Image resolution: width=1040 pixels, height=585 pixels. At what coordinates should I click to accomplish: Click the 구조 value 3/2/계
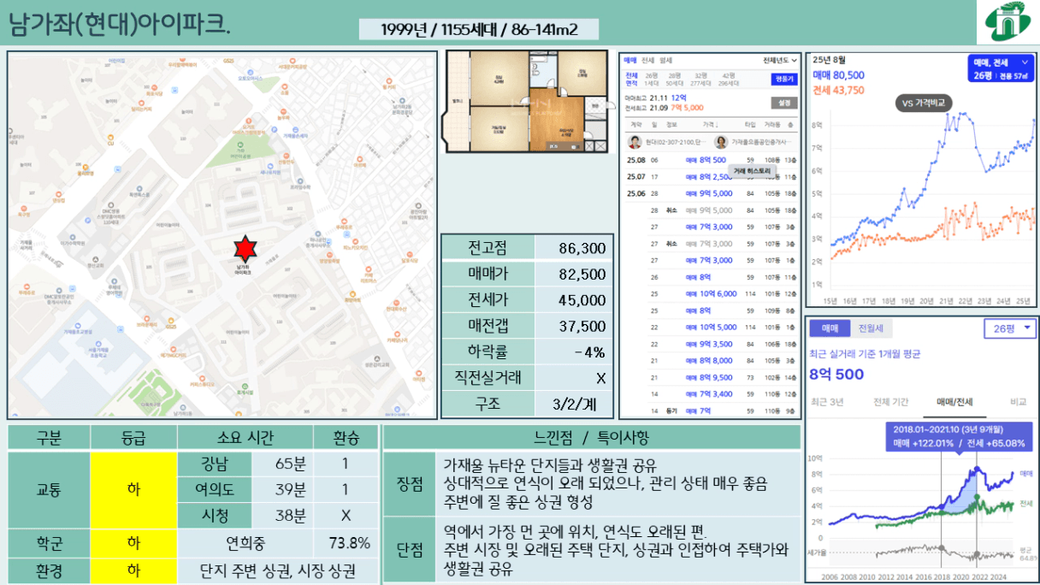pos(575,404)
